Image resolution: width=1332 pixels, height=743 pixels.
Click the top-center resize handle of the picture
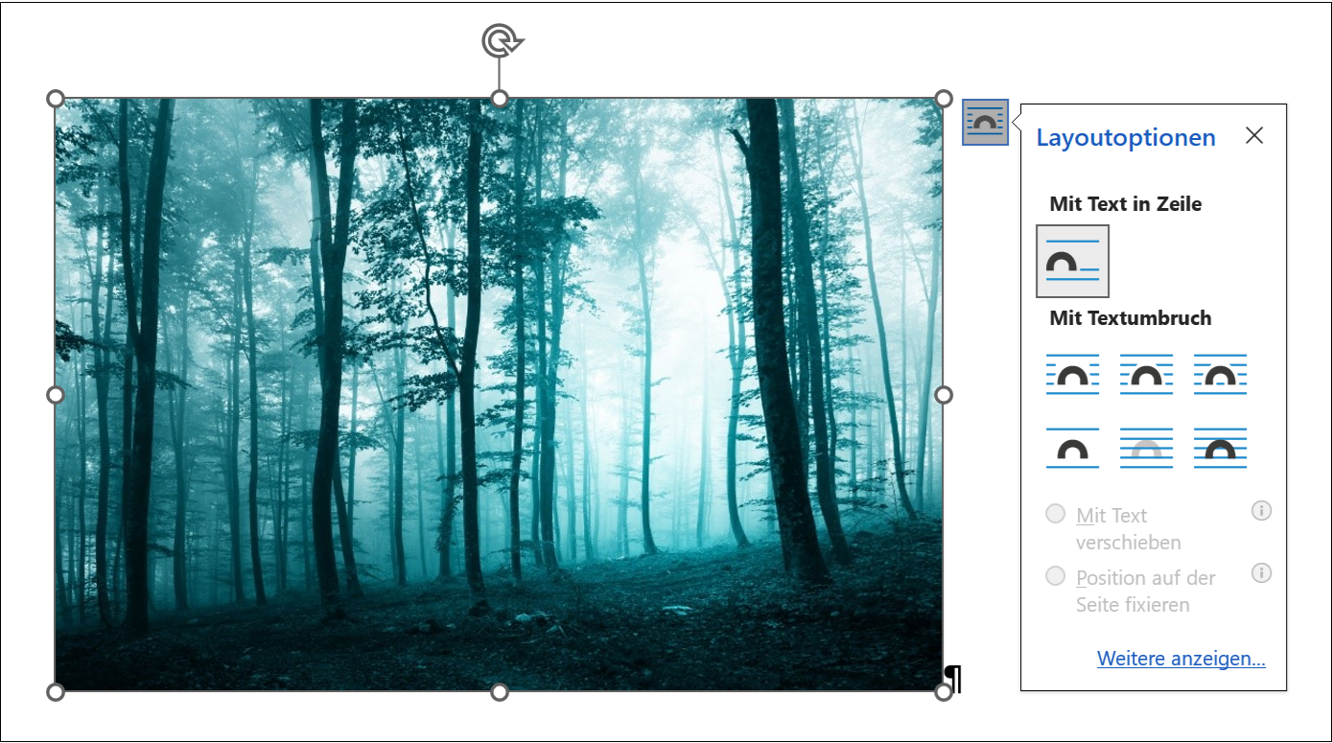click(500, 99)
